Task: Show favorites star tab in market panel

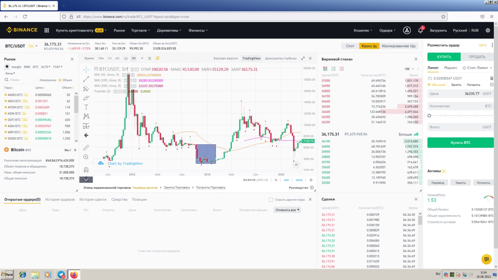Action: 7,66
